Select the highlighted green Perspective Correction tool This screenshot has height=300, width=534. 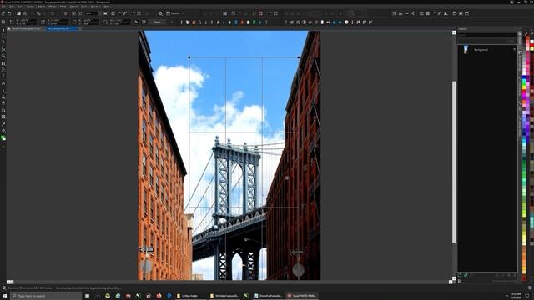click(3, 137)
